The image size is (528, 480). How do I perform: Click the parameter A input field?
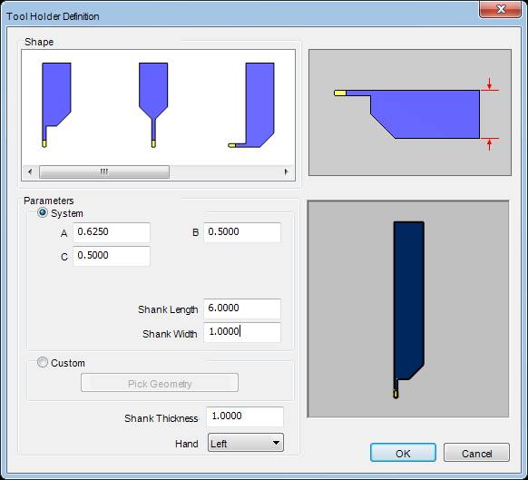112,232
